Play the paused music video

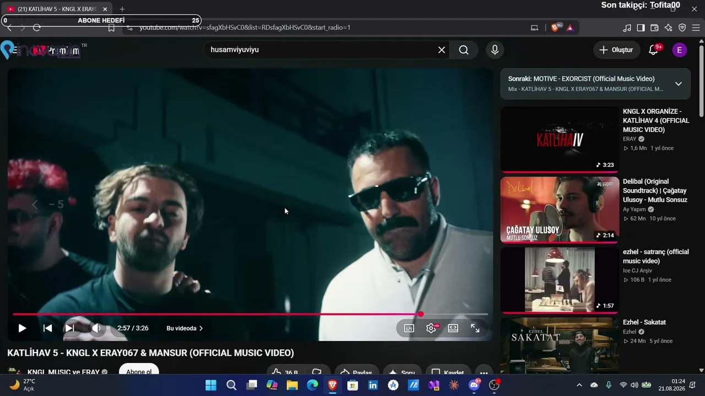pyautogui.click(x=22, y=328)
